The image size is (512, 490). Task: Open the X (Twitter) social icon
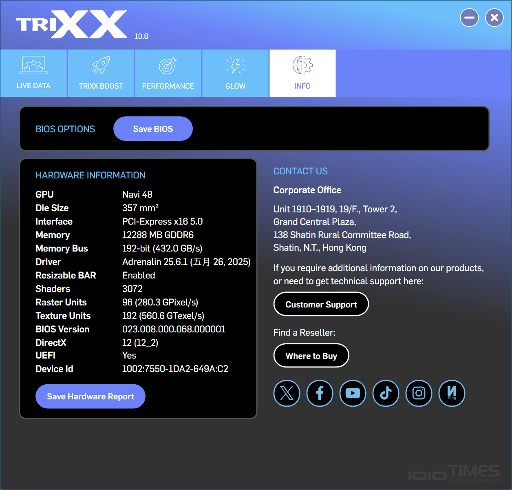pyautogui.click(x=287, y=393)
